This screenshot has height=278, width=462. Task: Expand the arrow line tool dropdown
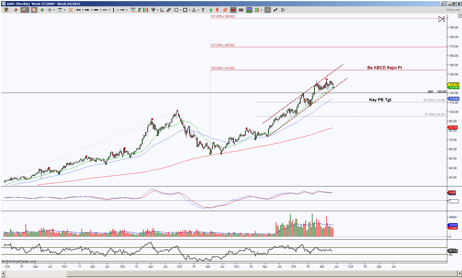tap(127, 10)
